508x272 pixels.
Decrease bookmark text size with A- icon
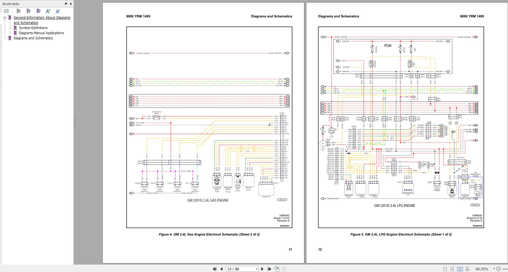point(58,11)
